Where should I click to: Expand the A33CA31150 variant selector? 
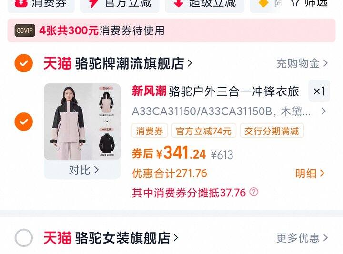tap(229, 112)
